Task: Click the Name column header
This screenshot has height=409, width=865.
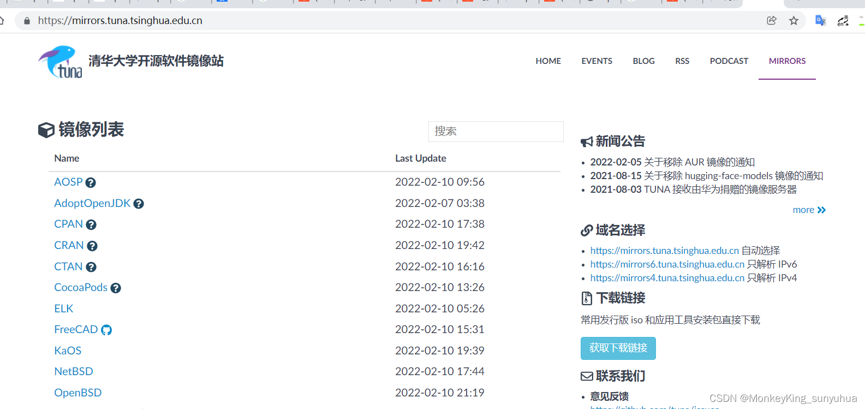Action: [67, 158]
